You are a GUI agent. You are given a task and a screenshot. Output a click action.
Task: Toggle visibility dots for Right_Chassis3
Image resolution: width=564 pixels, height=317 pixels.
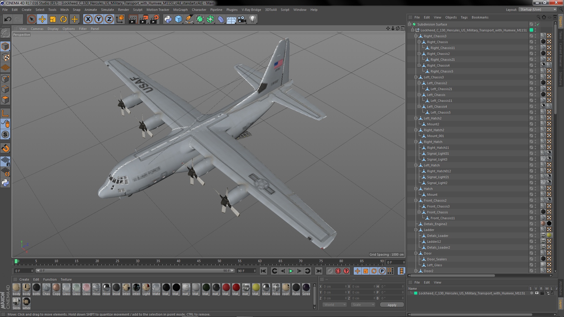tap(535, 36)
